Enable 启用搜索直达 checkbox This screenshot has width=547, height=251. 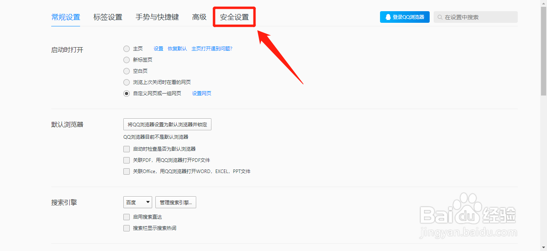pyautogui.click(x=127, y=217)
